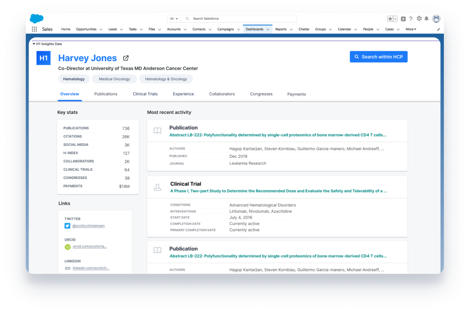Click the book icon on last Publication card
This screenshot has height=312, width=469.
coord(158,250)
